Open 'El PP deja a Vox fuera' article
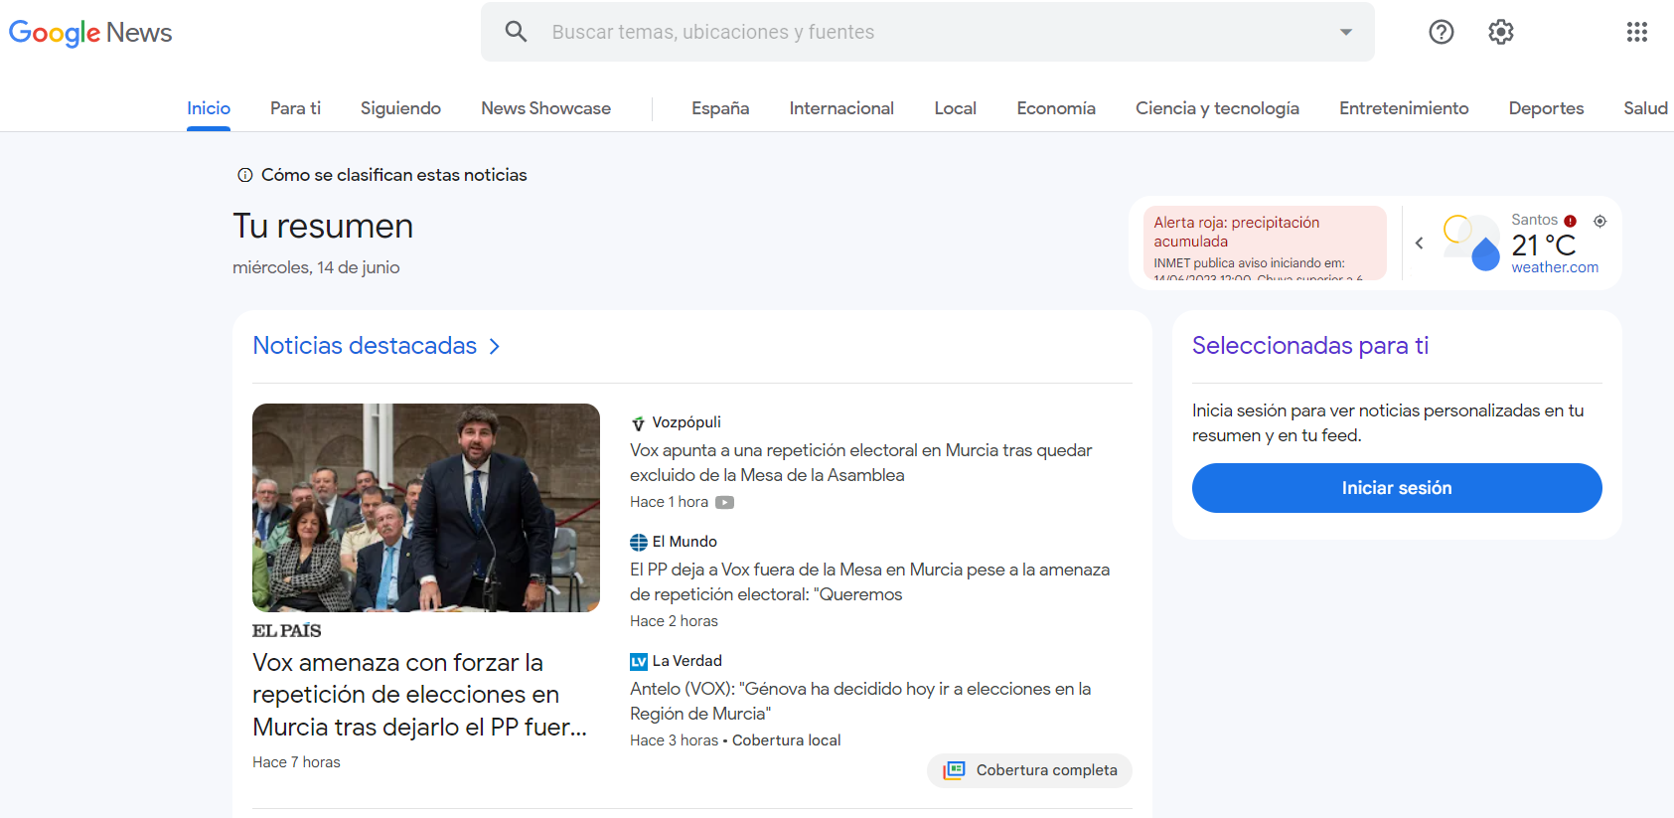1674x818 pixels. pyautogui.click(x=869, y=581)
